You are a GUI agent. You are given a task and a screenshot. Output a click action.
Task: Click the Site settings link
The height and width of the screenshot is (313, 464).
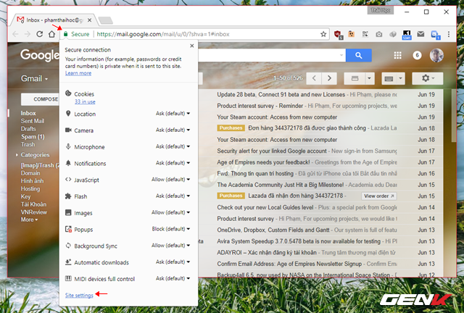[x=79, y=296]
